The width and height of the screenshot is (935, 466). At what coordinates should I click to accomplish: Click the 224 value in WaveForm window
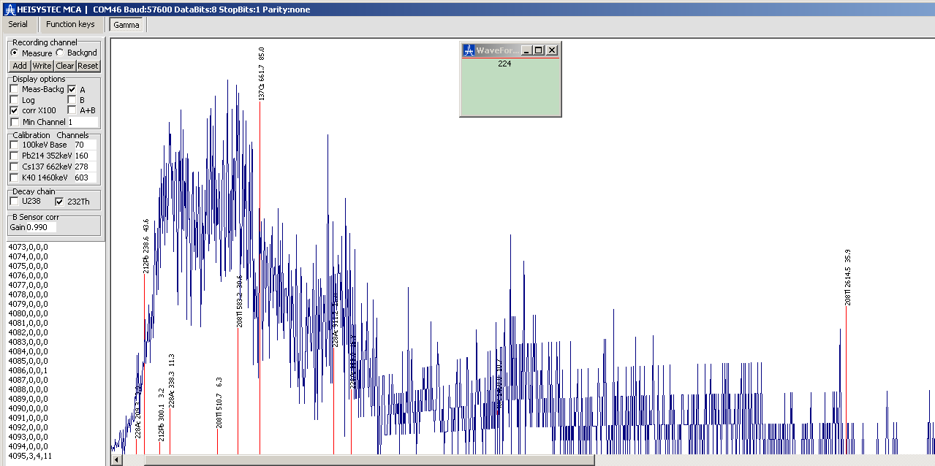504,64
